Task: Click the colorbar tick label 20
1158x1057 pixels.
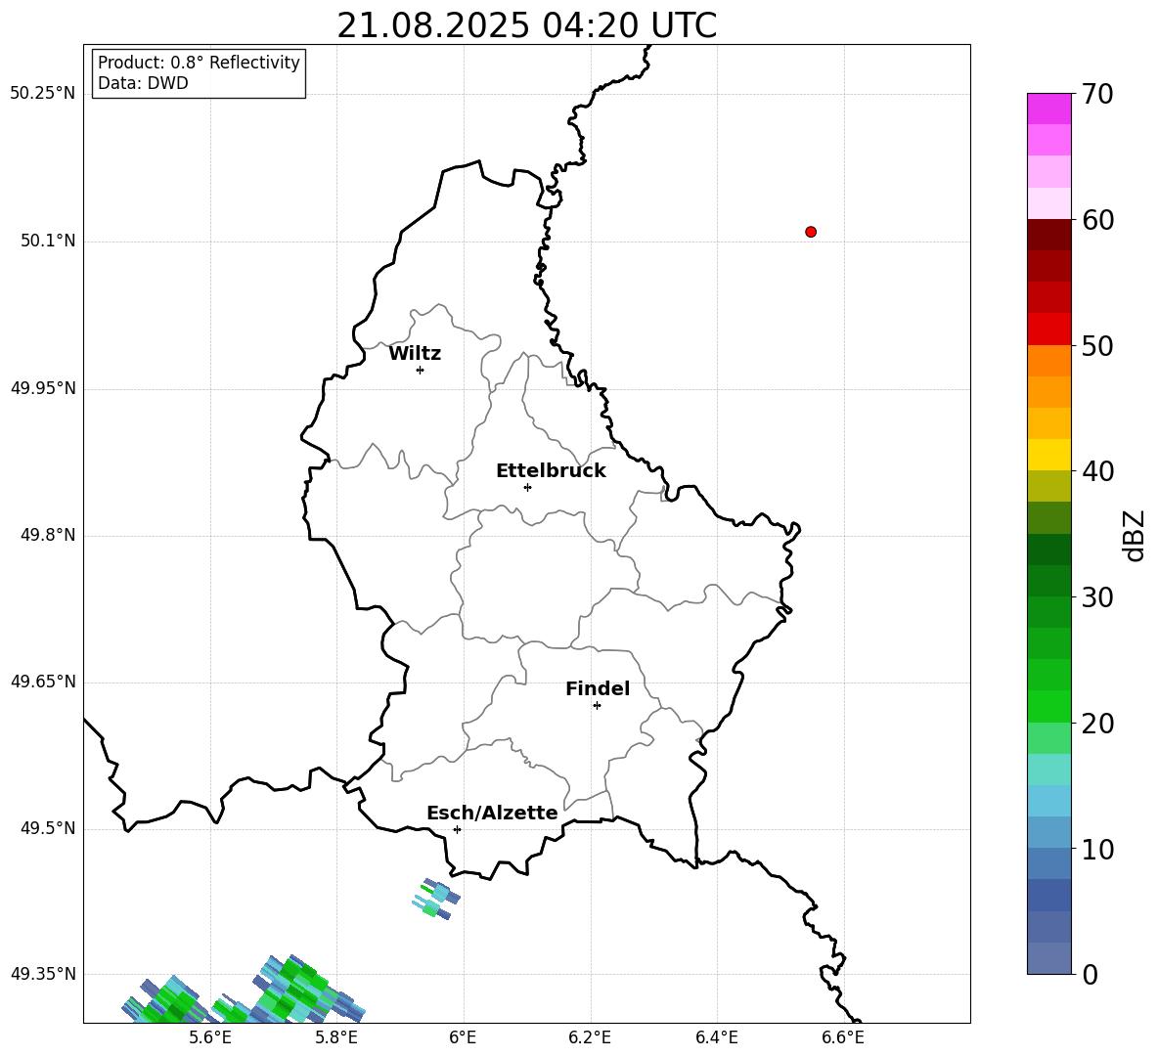Action: 1097,724
